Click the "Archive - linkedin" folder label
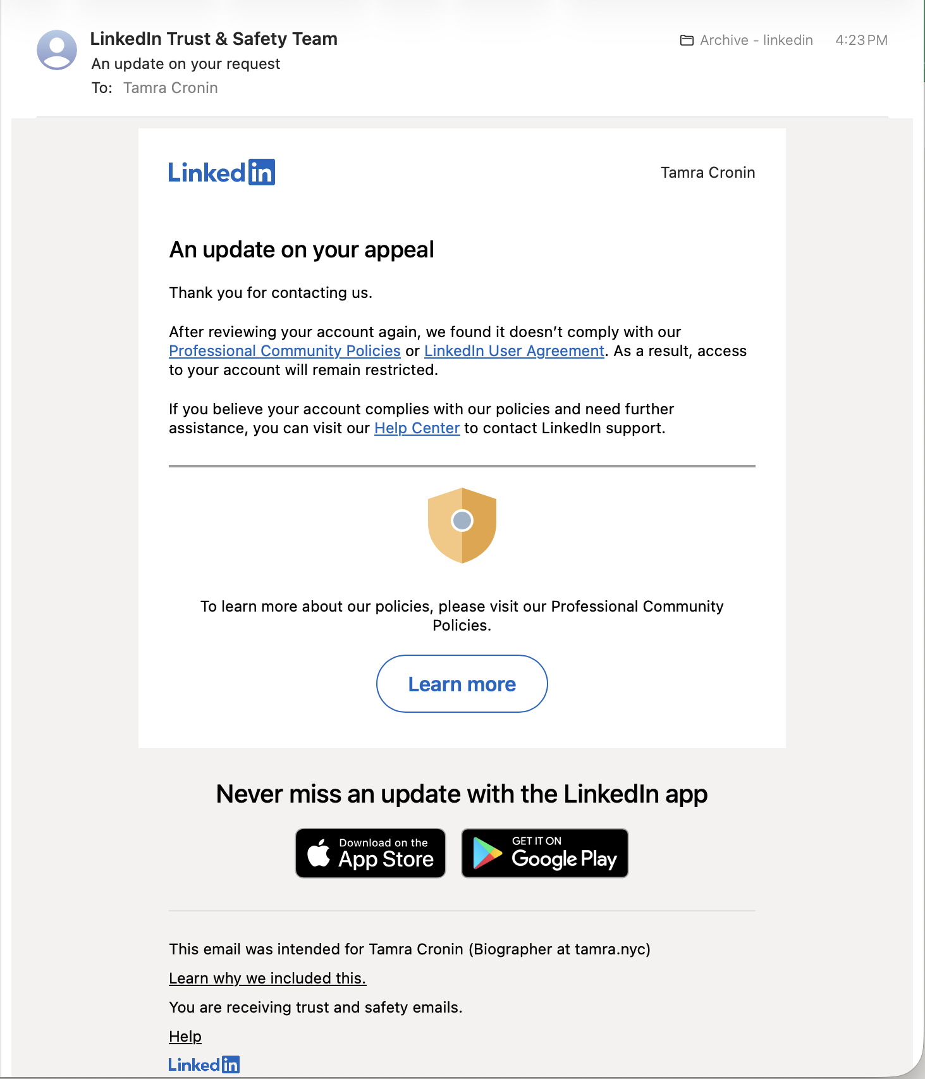The height and width of the screenshot is (1079, 925). 756,40
